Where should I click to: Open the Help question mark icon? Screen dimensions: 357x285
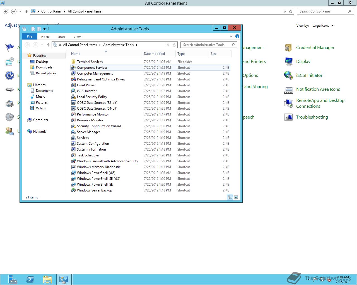coord(237,36)
